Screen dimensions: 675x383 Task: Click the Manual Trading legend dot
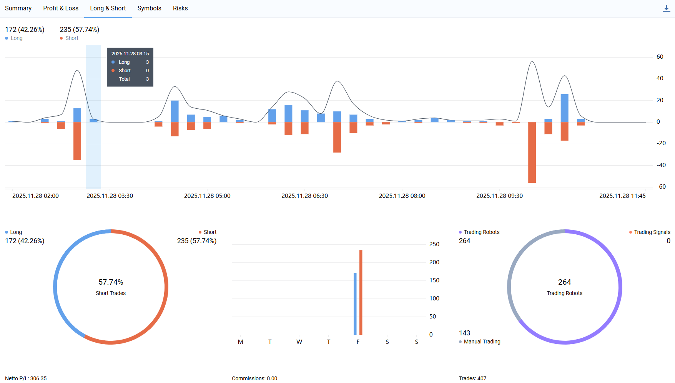pos(461,342)
